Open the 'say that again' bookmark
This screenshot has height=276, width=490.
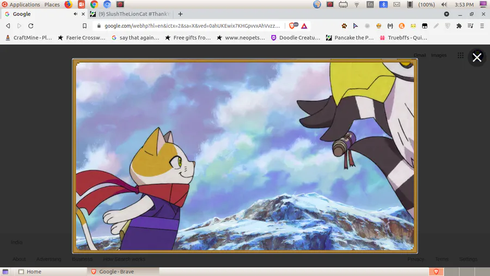136,38
